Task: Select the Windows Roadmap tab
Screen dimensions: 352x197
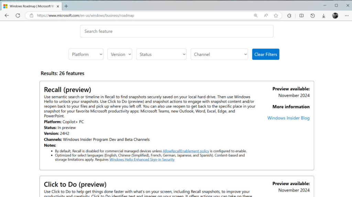Action: [x=31, y=6]
